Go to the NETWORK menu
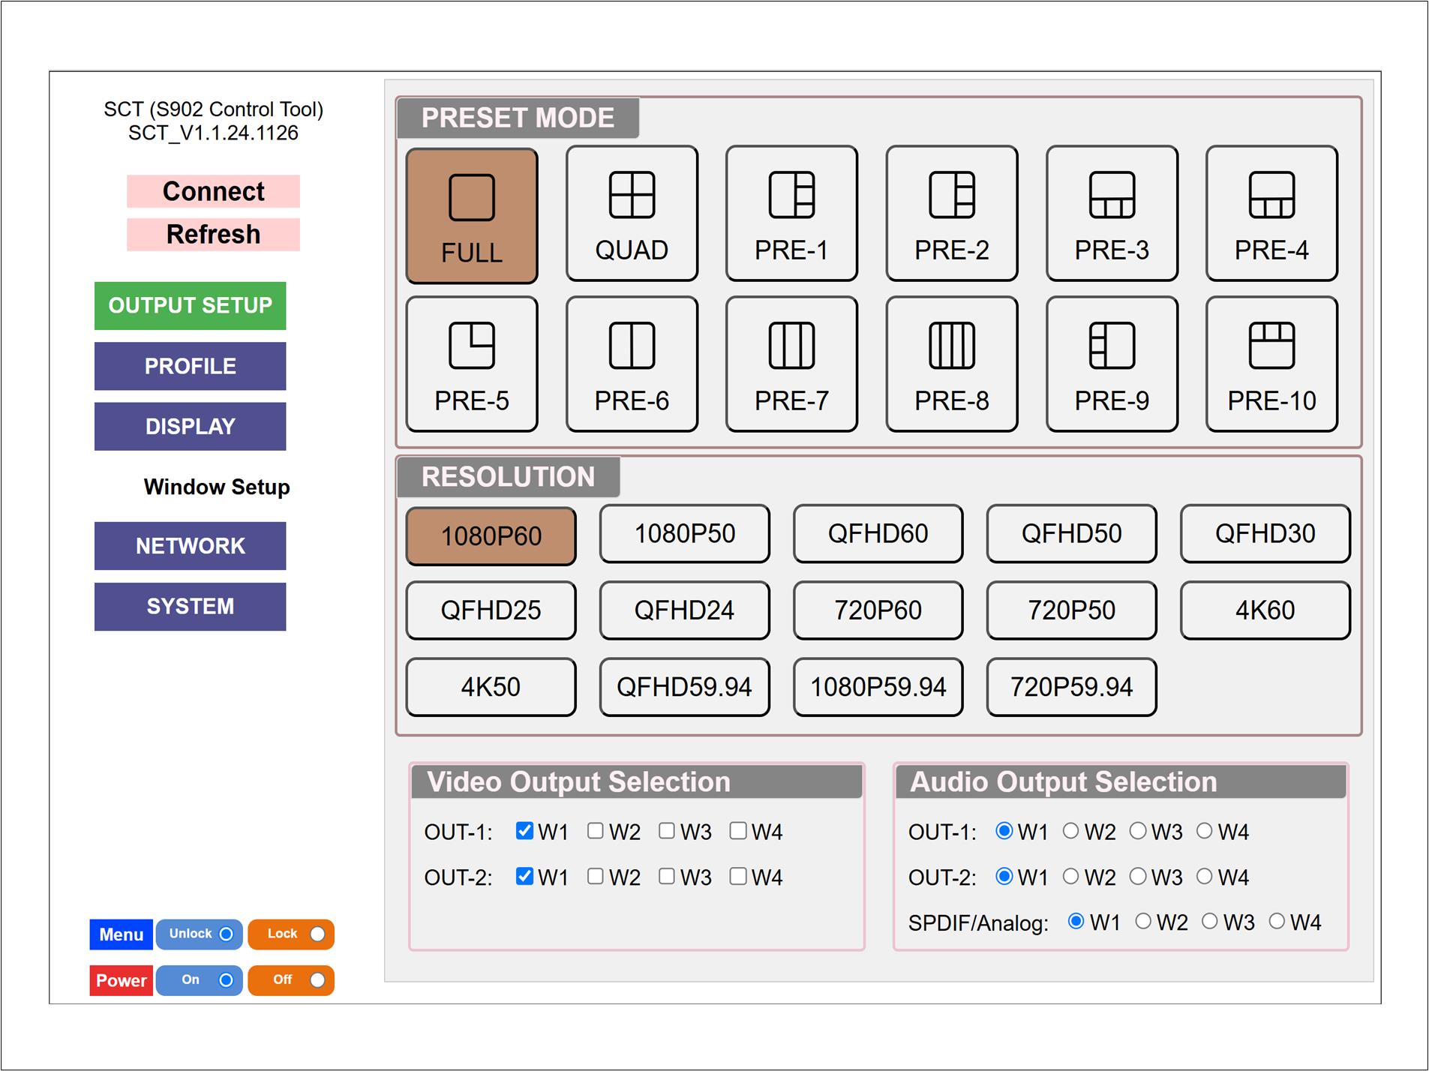The height and width of the screenshot is (1071, 1429). [190, 546]
